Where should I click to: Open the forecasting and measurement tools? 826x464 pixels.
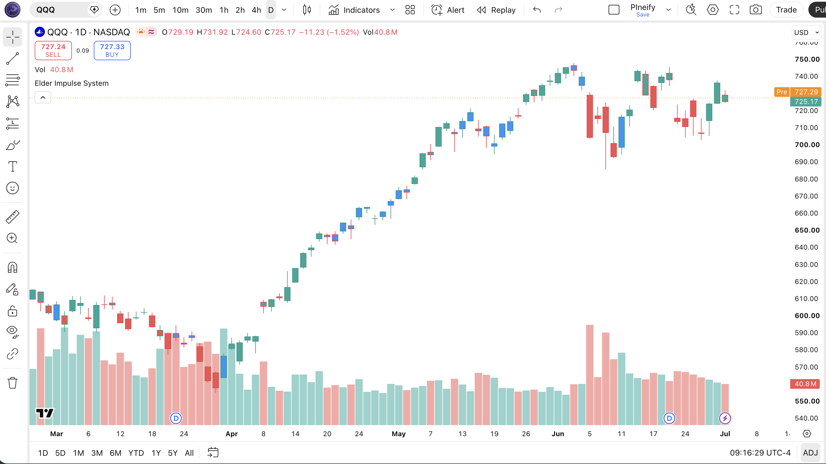point(13,123)
